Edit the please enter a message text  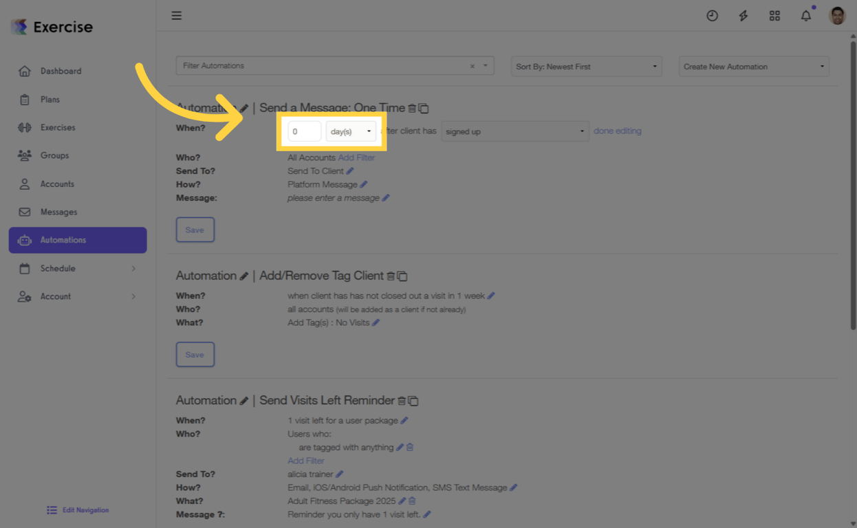point(386,198)
